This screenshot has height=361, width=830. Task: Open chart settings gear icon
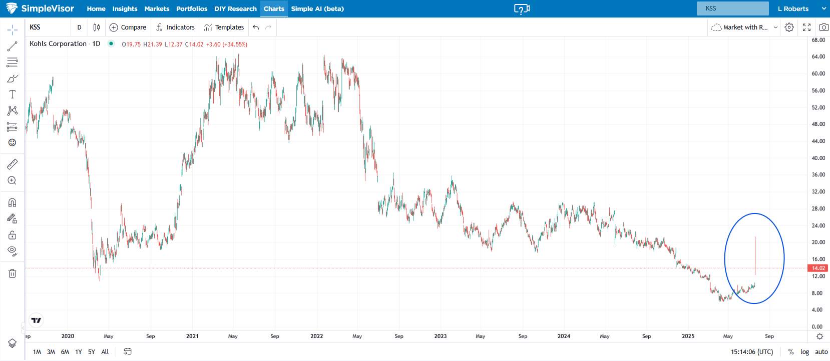(789, 27)
